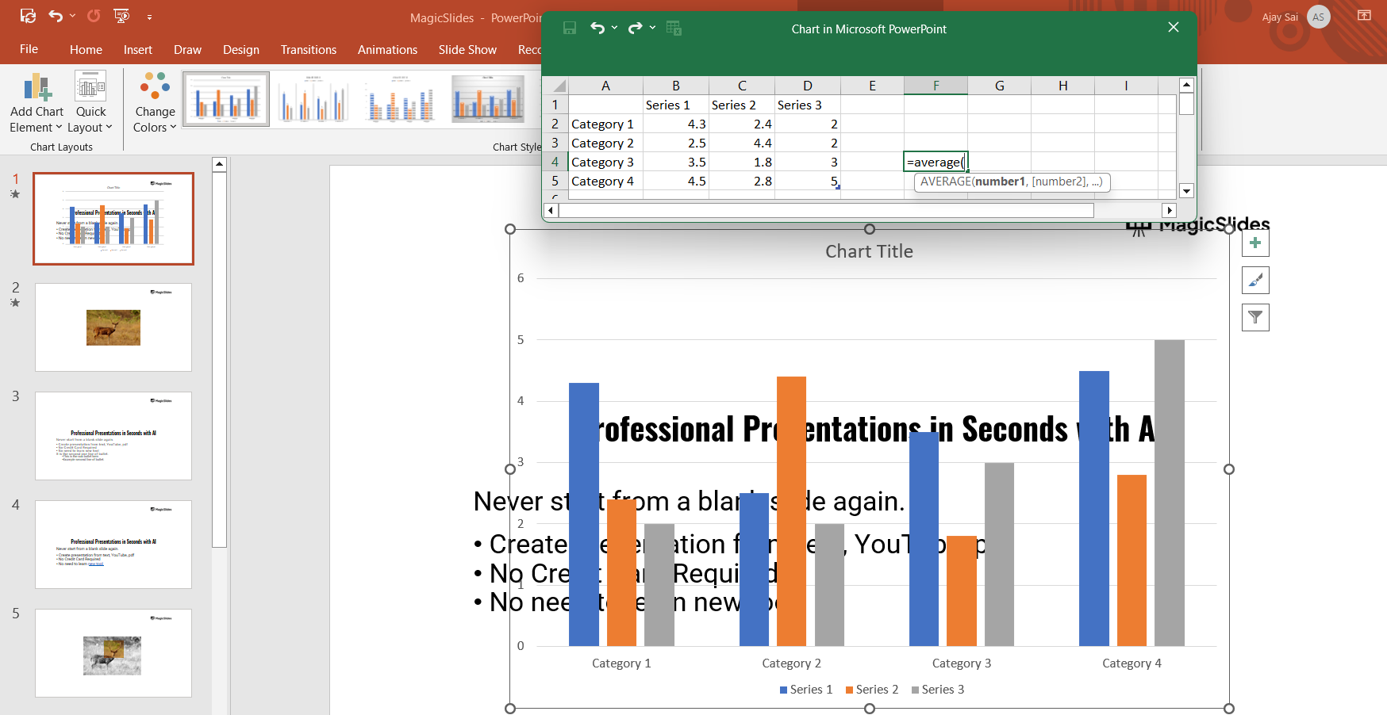This screenshot has height=715, width=1387.
Task: Start slide show from beginning icon
Action: click(121, 16)
